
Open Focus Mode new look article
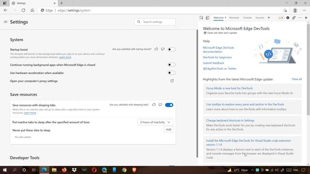point(229,88)
